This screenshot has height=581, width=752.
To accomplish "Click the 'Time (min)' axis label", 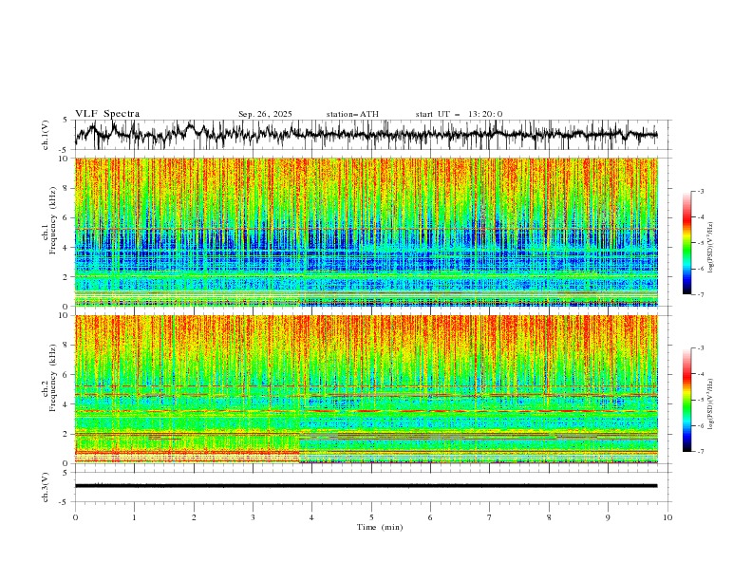I will pyautogui.click(x=380, y=527).
